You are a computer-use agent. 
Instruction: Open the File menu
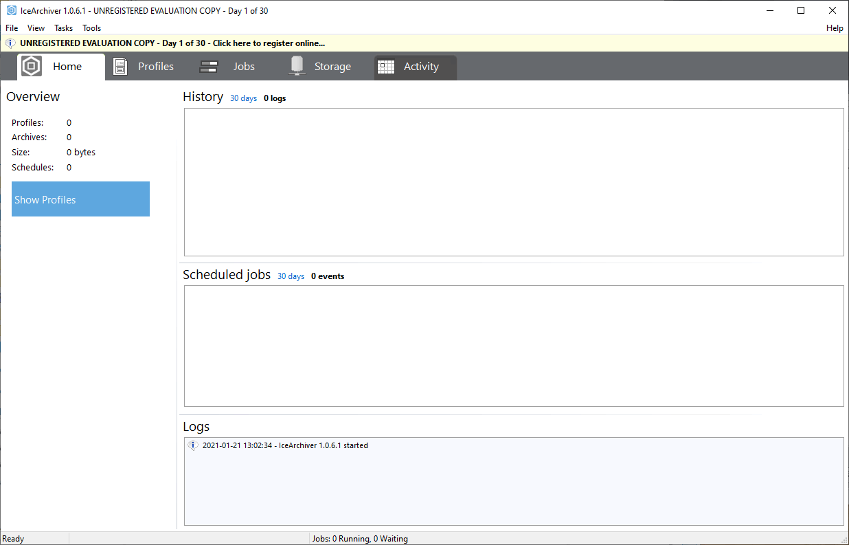(x=12, y=28)
